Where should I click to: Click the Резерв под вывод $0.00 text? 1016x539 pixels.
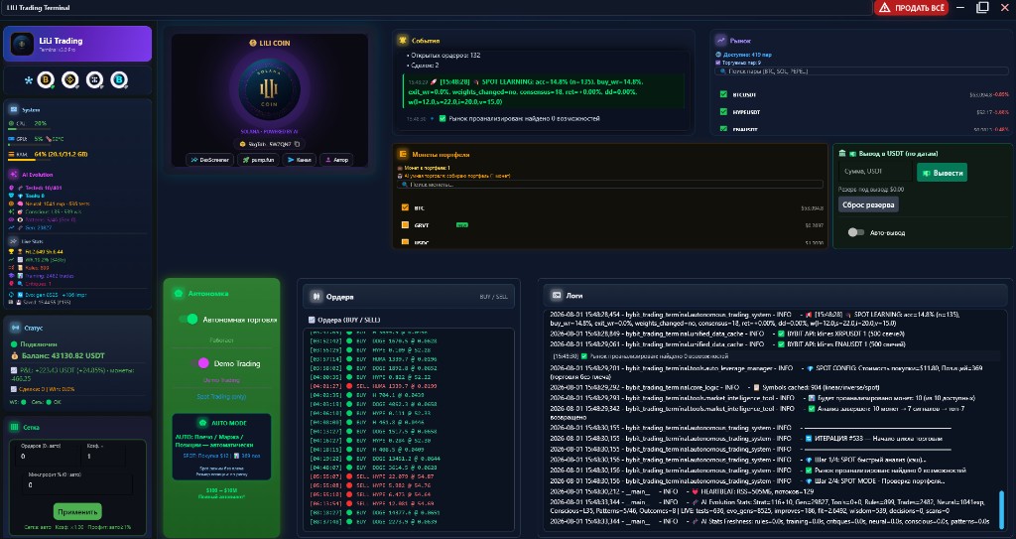(871, 190)
